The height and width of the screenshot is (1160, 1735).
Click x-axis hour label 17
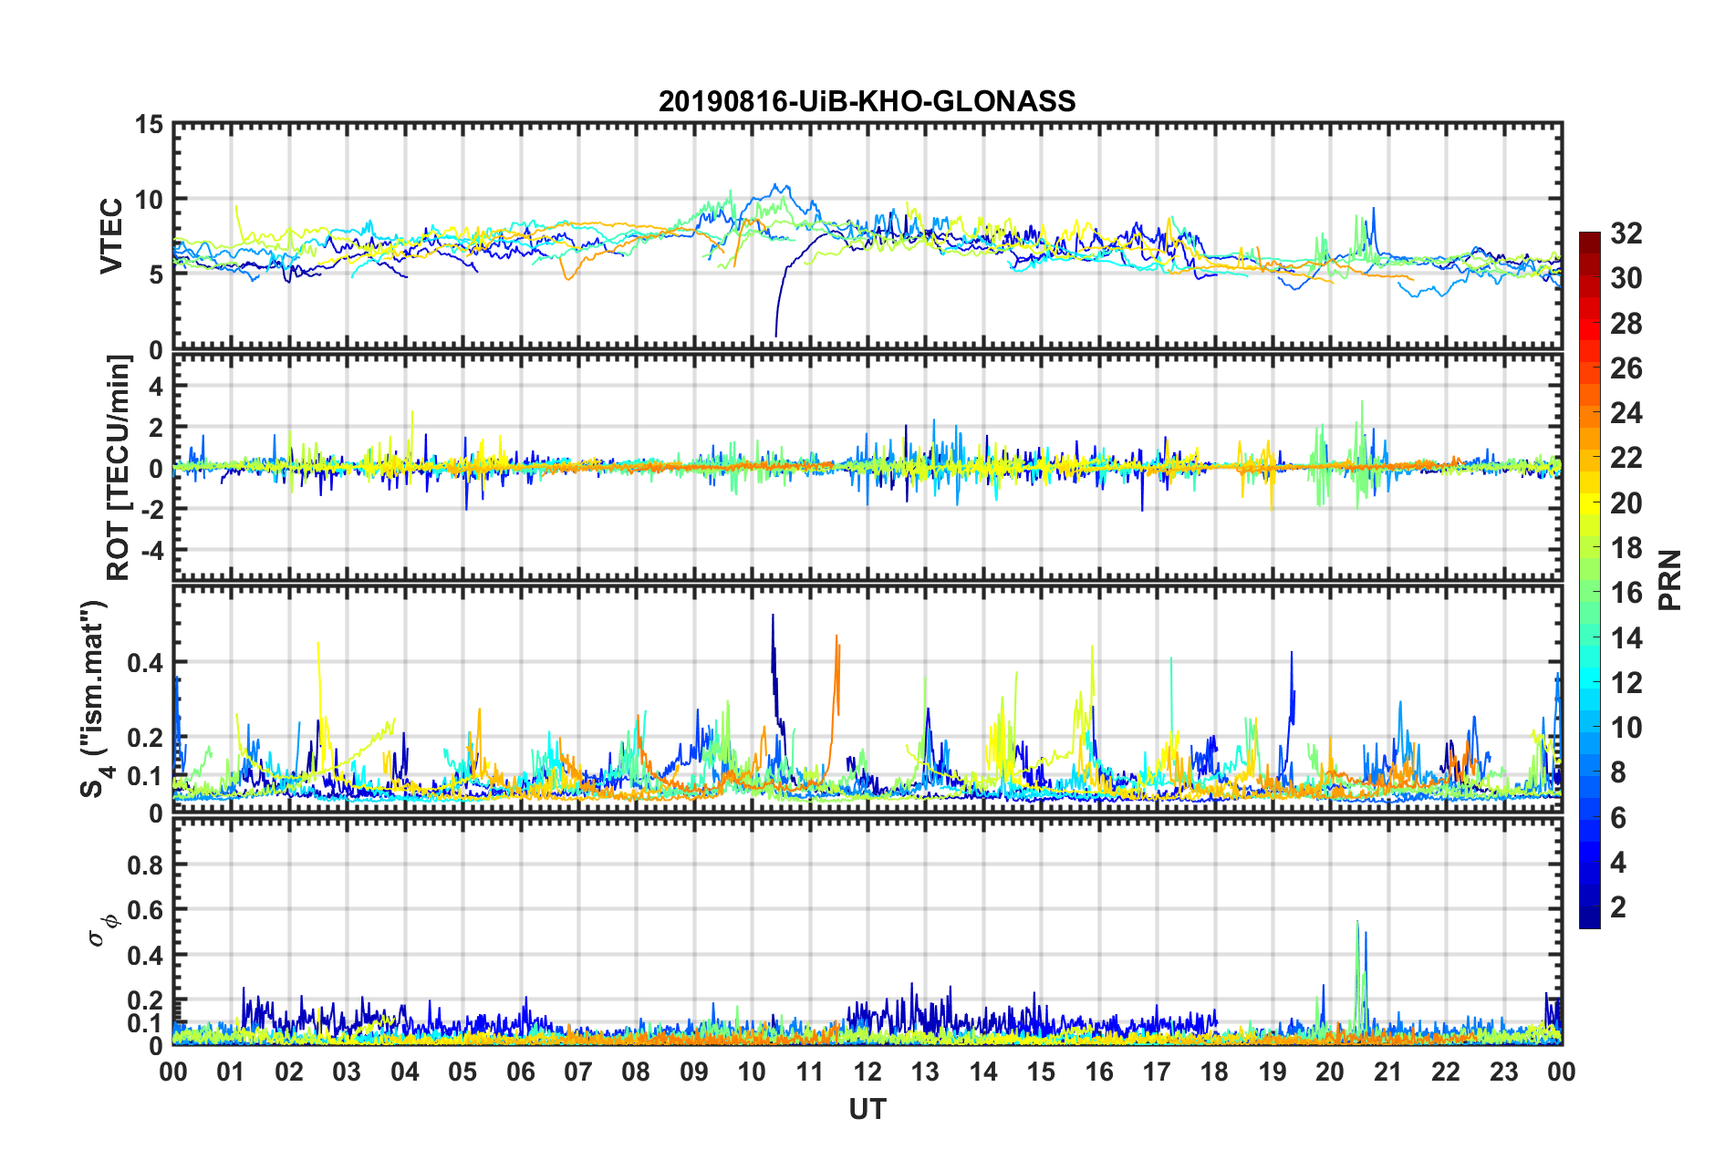pos(1157,1072)
